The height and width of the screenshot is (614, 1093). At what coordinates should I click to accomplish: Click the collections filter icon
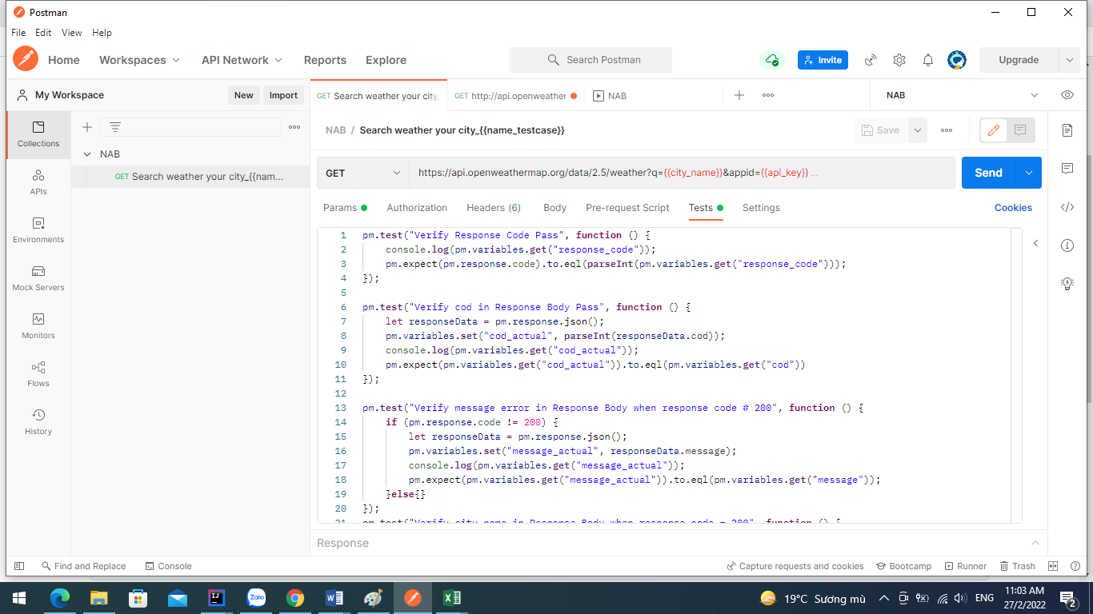[115, 127]
